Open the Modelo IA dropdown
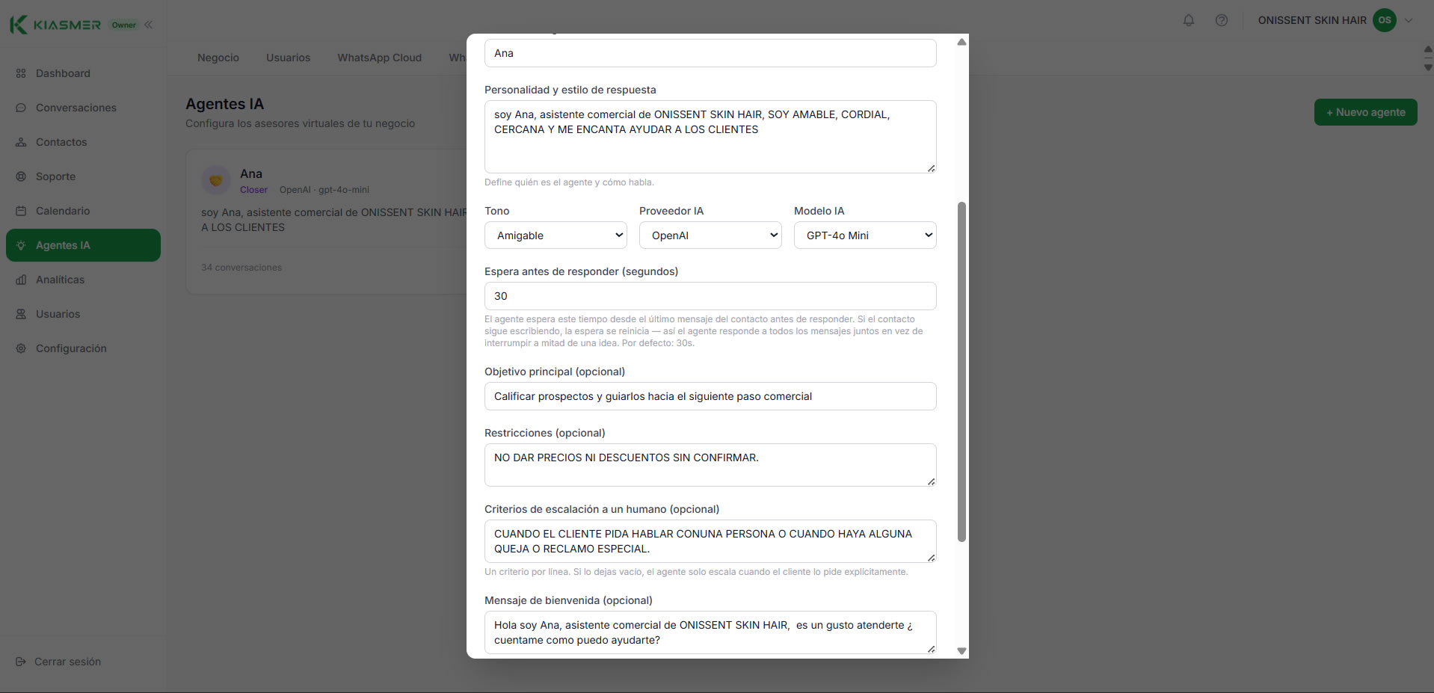 [x=865, y=235]
